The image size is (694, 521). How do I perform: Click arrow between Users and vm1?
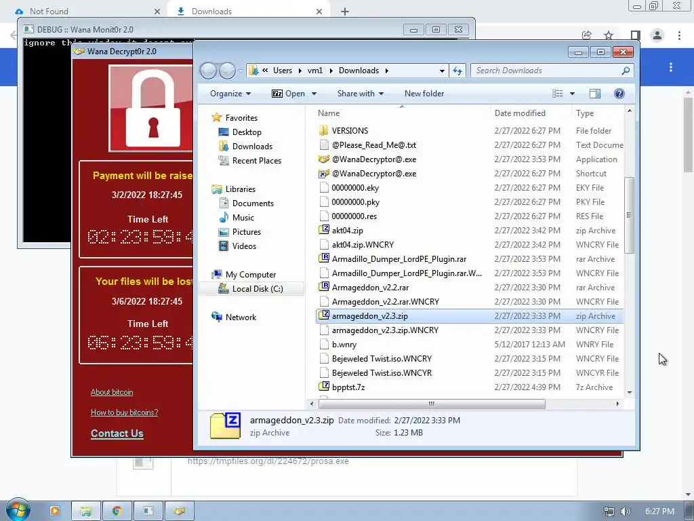300,71
